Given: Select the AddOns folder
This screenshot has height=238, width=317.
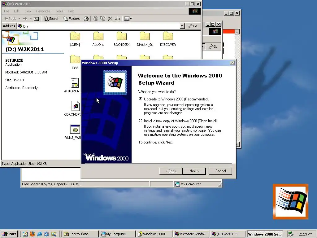Looking at the screenshot, I should (x=98, y=39).
